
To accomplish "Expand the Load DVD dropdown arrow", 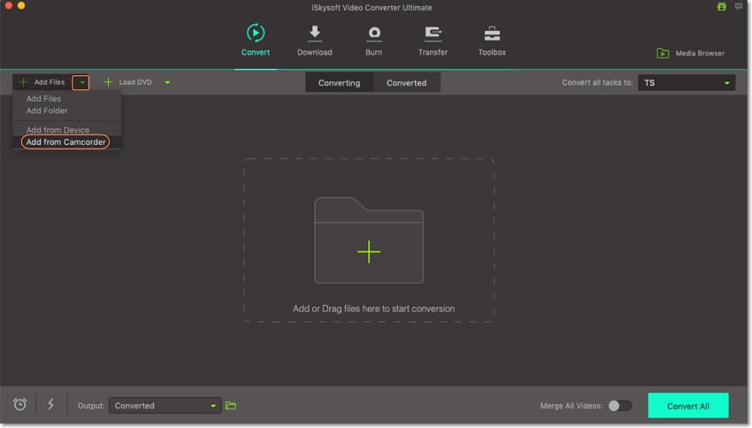I will click(167, 82).
